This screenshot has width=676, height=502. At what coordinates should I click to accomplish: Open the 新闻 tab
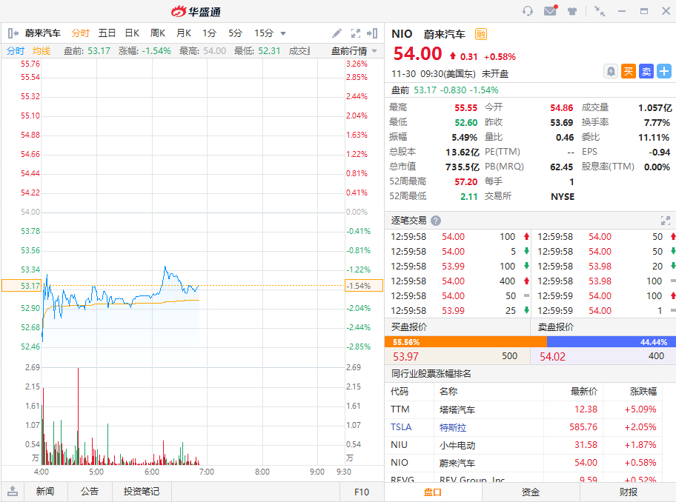click(45, 491)
